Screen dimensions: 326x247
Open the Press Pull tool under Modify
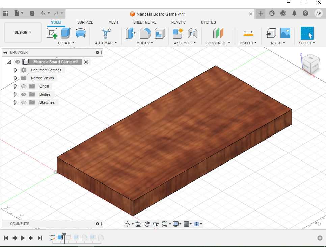[131, 33]
